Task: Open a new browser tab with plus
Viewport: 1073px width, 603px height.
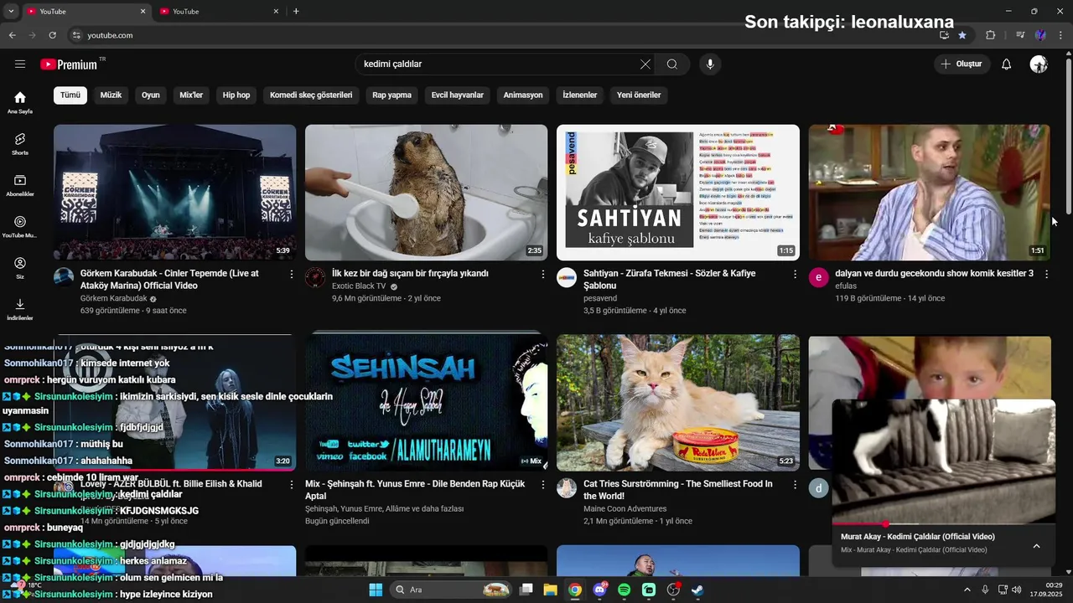Action: tap(296, 11)
